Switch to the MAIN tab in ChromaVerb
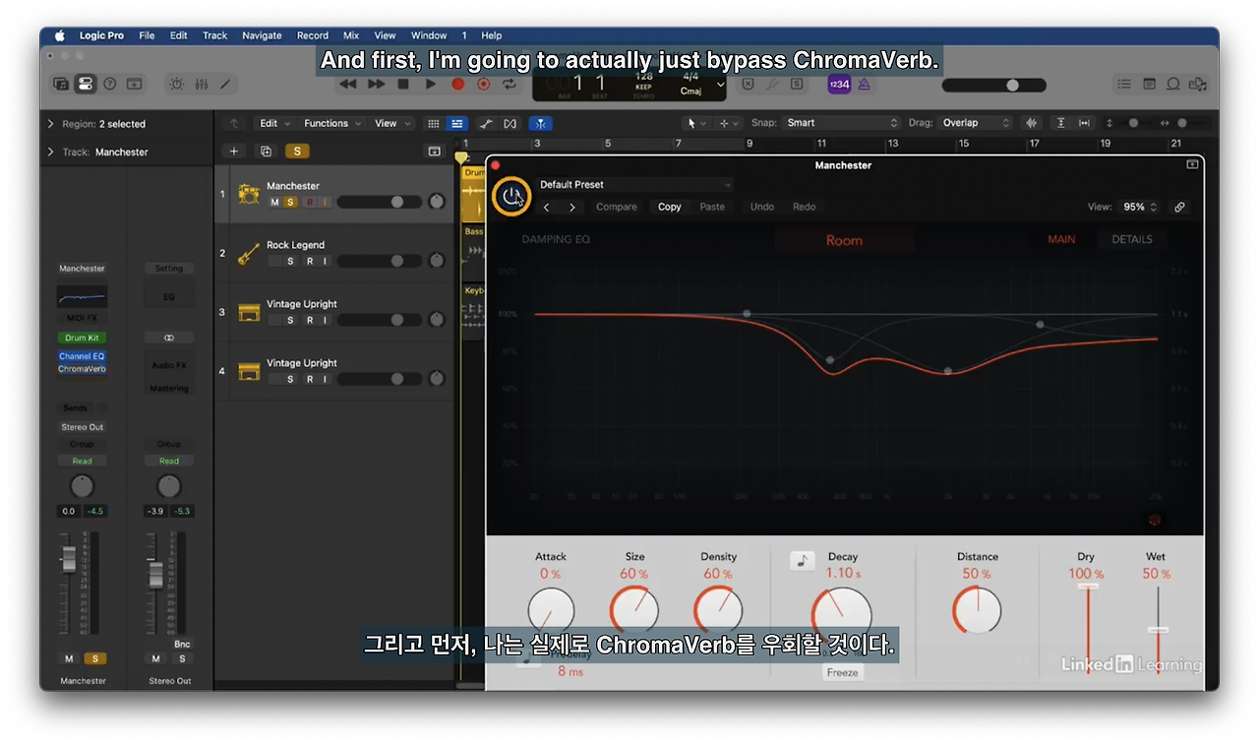This screenshot has height=744, width=1259. coord(1061,239)
